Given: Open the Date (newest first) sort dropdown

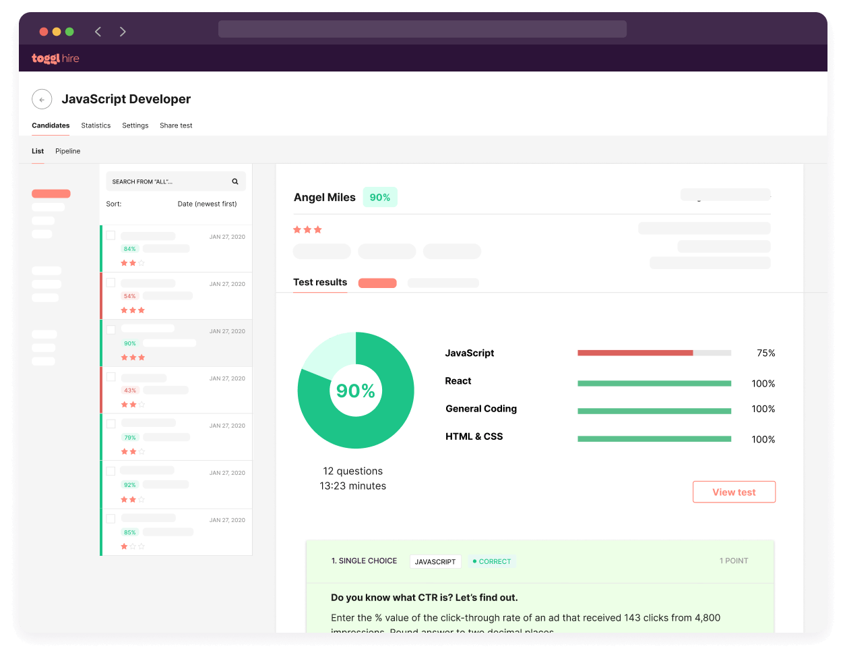Looking at the screenshot, I should (207, 204).
